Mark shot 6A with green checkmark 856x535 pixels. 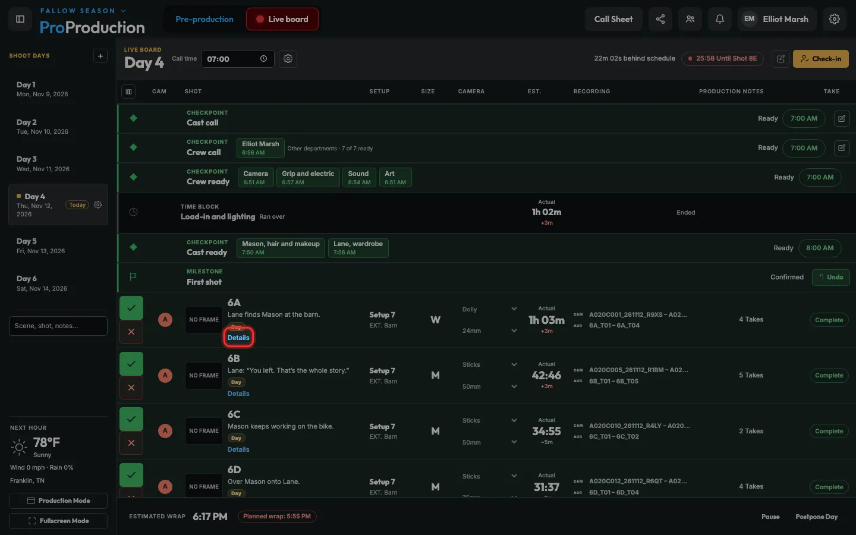tap(131, 308)
